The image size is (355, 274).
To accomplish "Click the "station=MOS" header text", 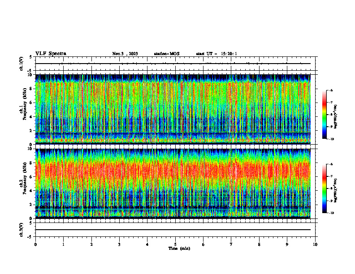I will [167, 54].
